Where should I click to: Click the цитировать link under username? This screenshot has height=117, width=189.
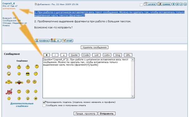(9, 9)
